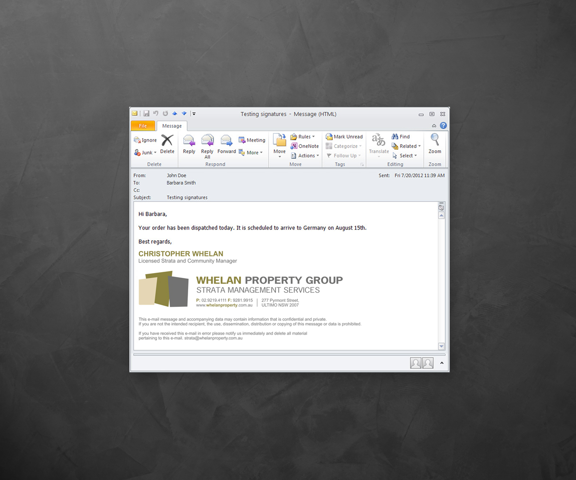Expand the Rules dropdown

303,137
